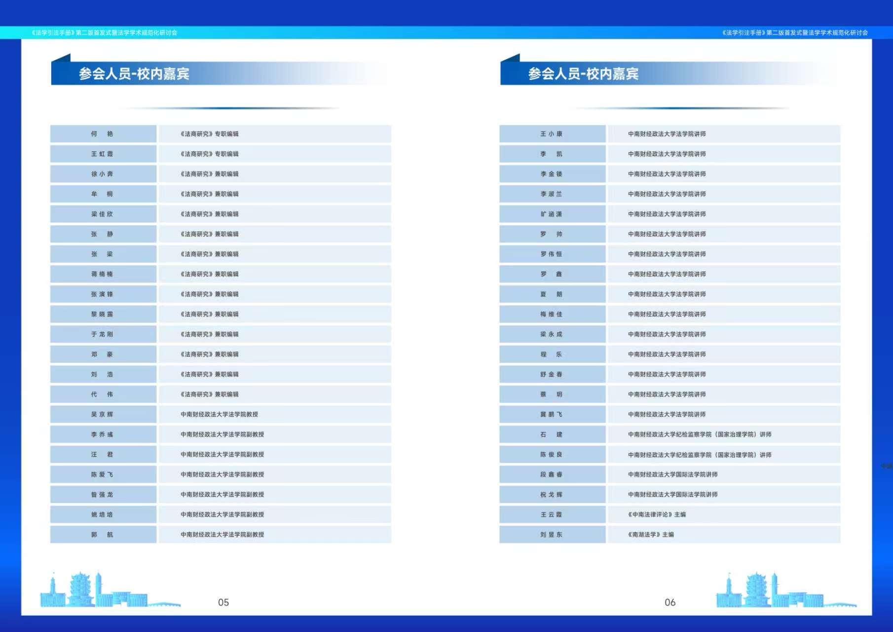Click the name 梁佳欣 in the list
The image size is (893, 632).
click(102, 214)
